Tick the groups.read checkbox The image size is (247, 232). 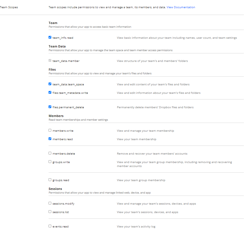point(50,180)
